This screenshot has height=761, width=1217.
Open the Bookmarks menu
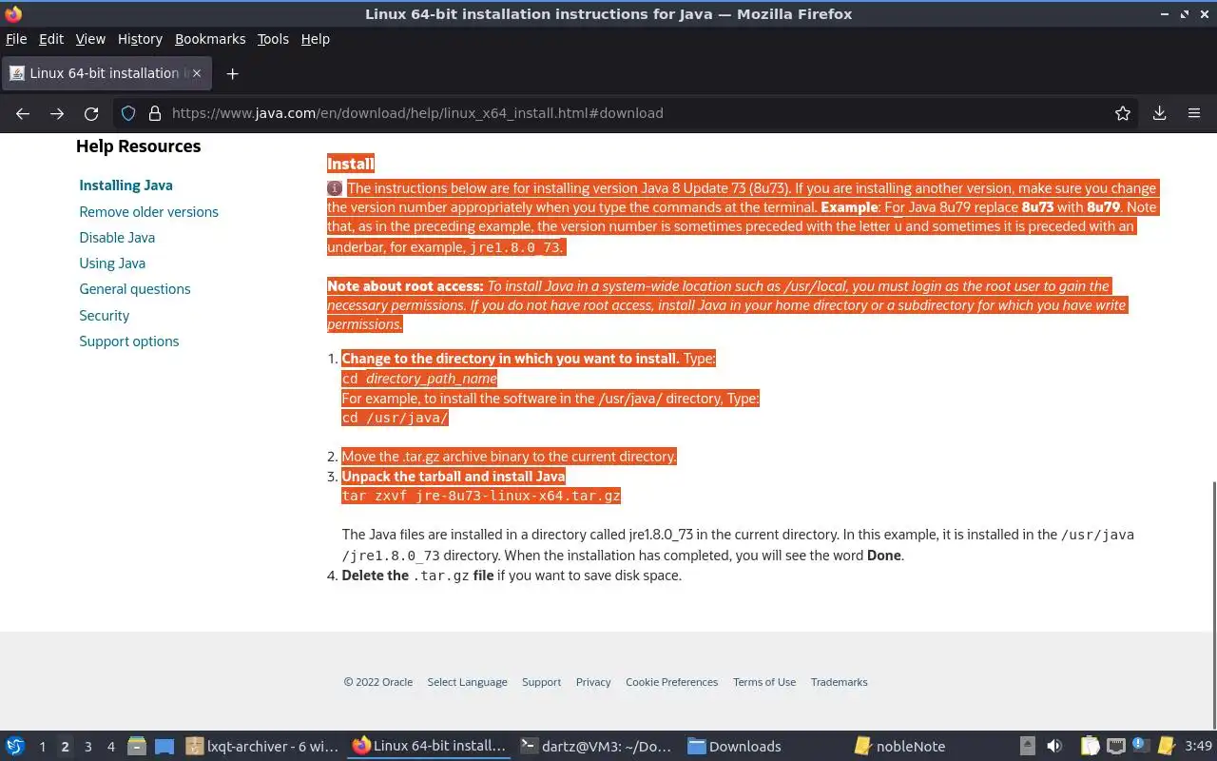click(x=210, y=39)
